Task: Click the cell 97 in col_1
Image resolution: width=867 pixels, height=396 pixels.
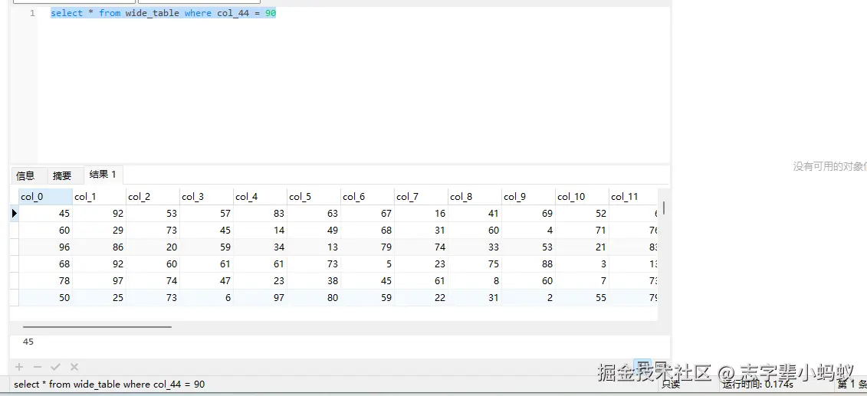Action: point(100,280)
